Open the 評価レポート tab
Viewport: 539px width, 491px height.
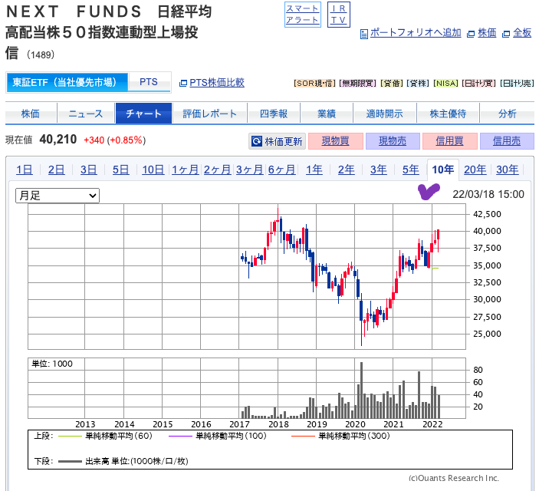pos(209,114)
